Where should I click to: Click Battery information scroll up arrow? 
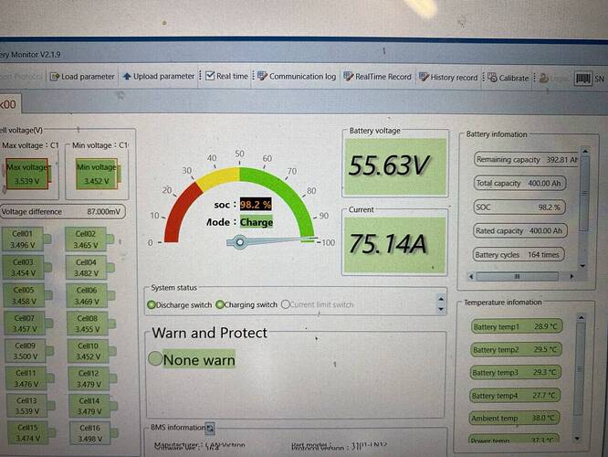coord(585,151)
